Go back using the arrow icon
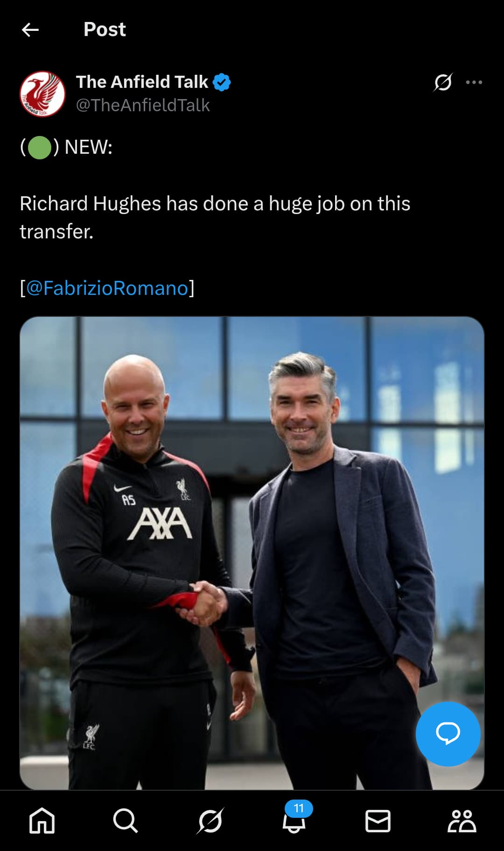The width and height of the screenshot is (504, 851). click(x=30, y=30)
